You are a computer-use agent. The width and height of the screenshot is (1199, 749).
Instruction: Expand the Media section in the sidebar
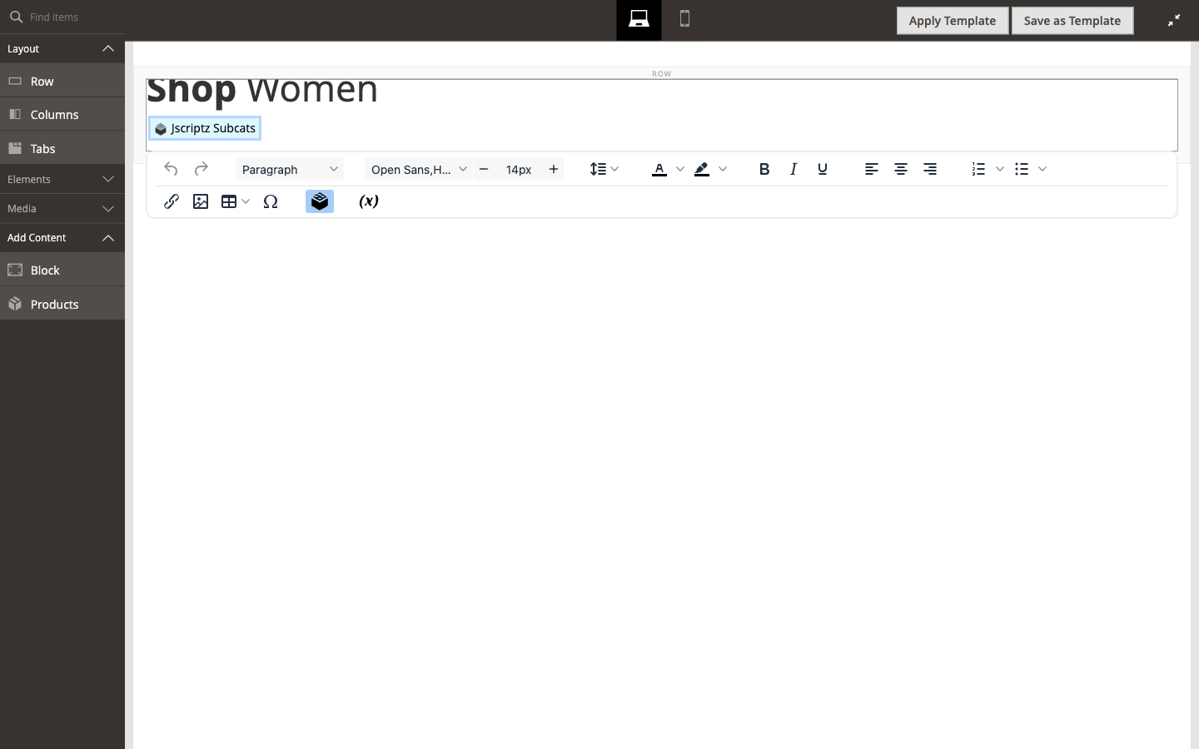coord(62,208)
